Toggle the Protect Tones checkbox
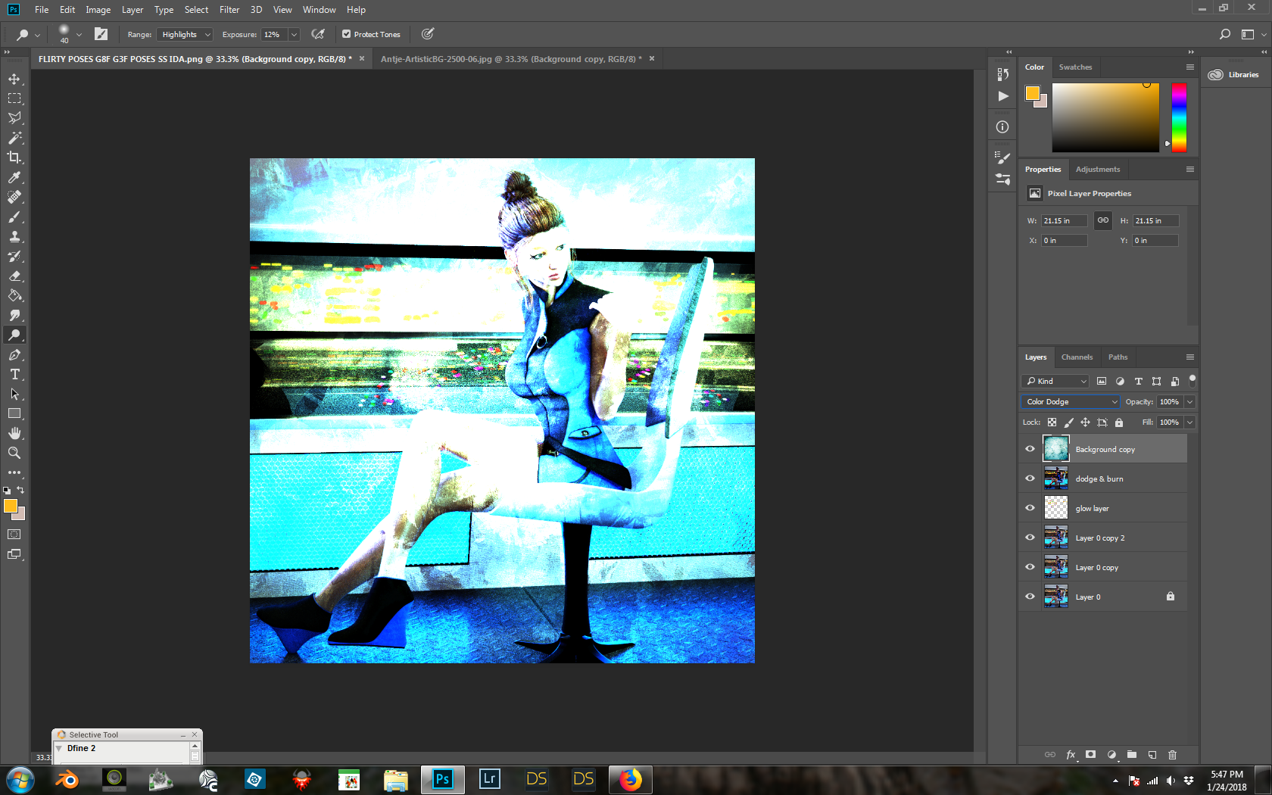 click(x=346, y=34)
